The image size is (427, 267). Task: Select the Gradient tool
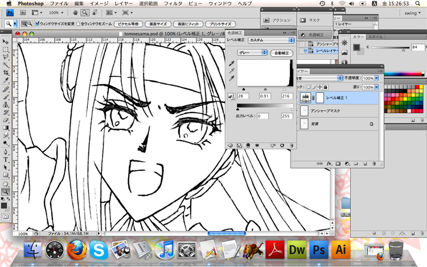tap(6, 128)
